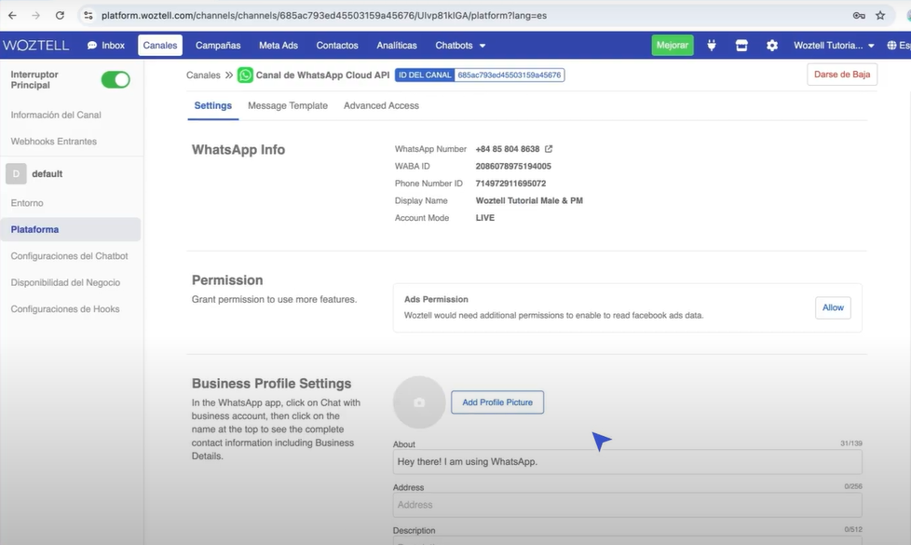The width and height of the screenshot is (911, 545).
Task: Click the WhatsApp number +84 85 804 8638
Action: (x=508, y=149)
